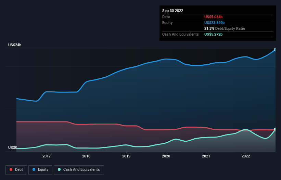Click the 2019 x-axis label
Screen dimensions: 281x180
(126, 156)
